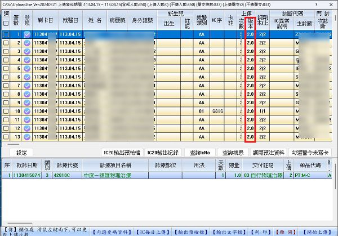Click the status check icon in row 1

(27, 34)
